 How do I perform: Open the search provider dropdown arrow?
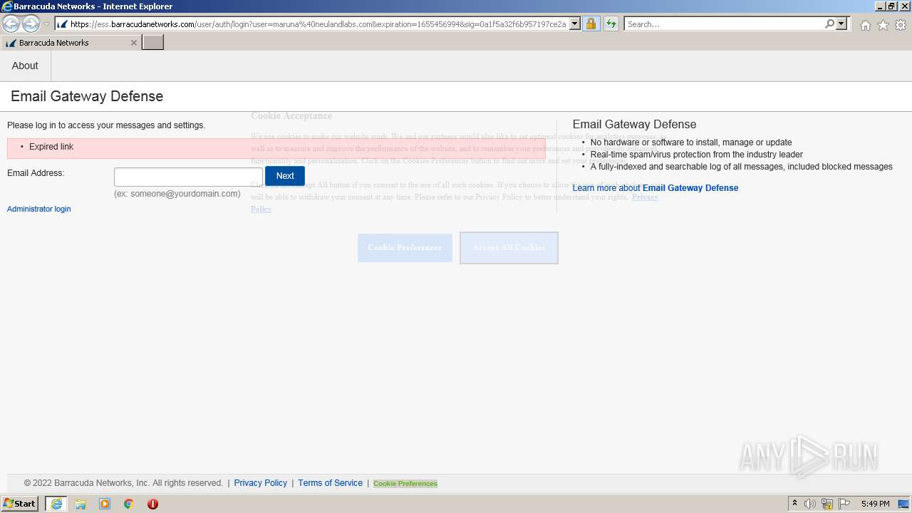[x=841, y=24]
